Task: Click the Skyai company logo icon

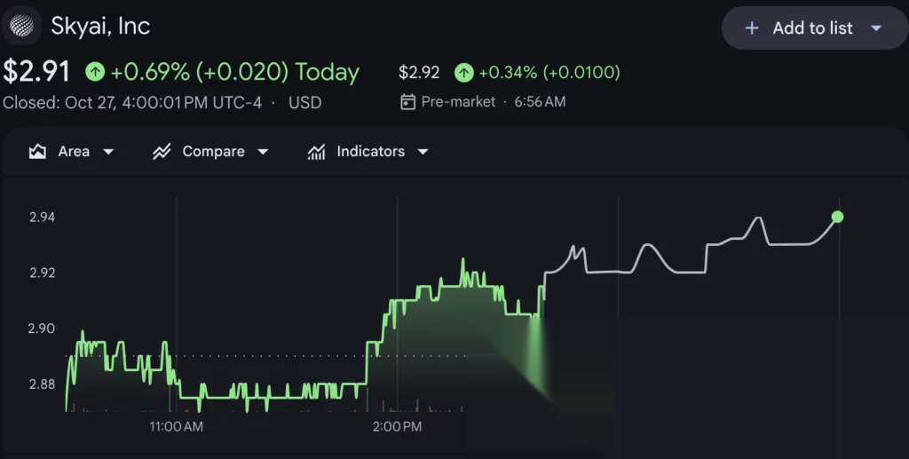Action: click(21, 26)
